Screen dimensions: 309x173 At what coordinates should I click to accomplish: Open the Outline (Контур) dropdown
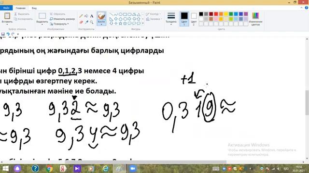click(x=154, y=14)
